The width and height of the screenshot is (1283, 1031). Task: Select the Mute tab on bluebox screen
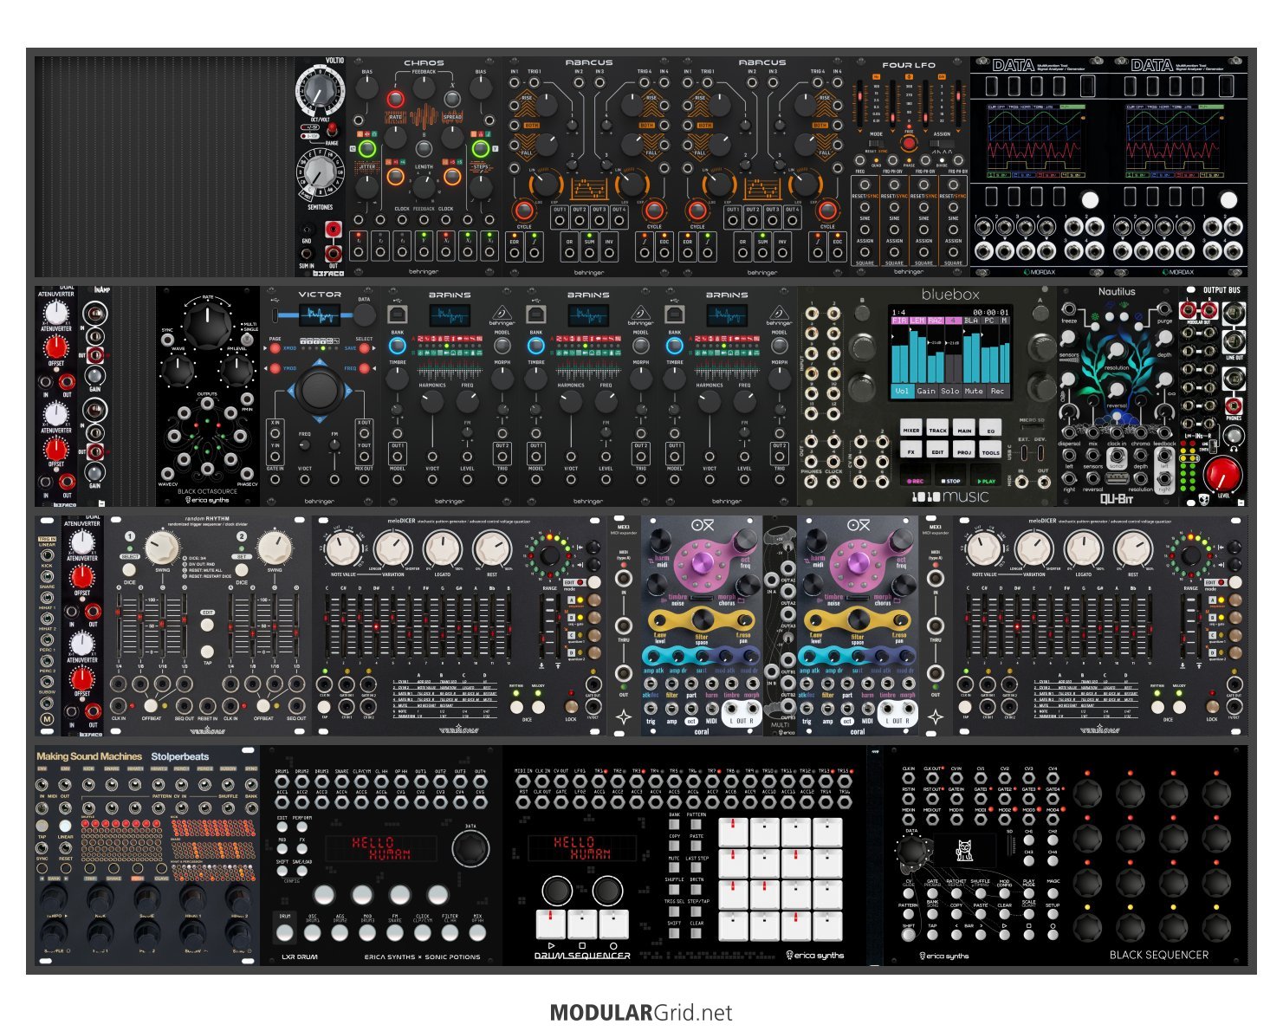[x=974, y=391]
